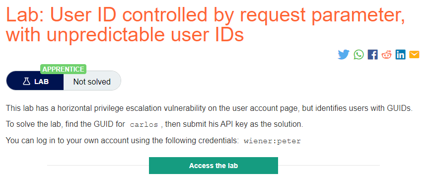Click the 'To solve the lab' sentence start
Viewport: 432px width, 179px height.
point(32,124)
